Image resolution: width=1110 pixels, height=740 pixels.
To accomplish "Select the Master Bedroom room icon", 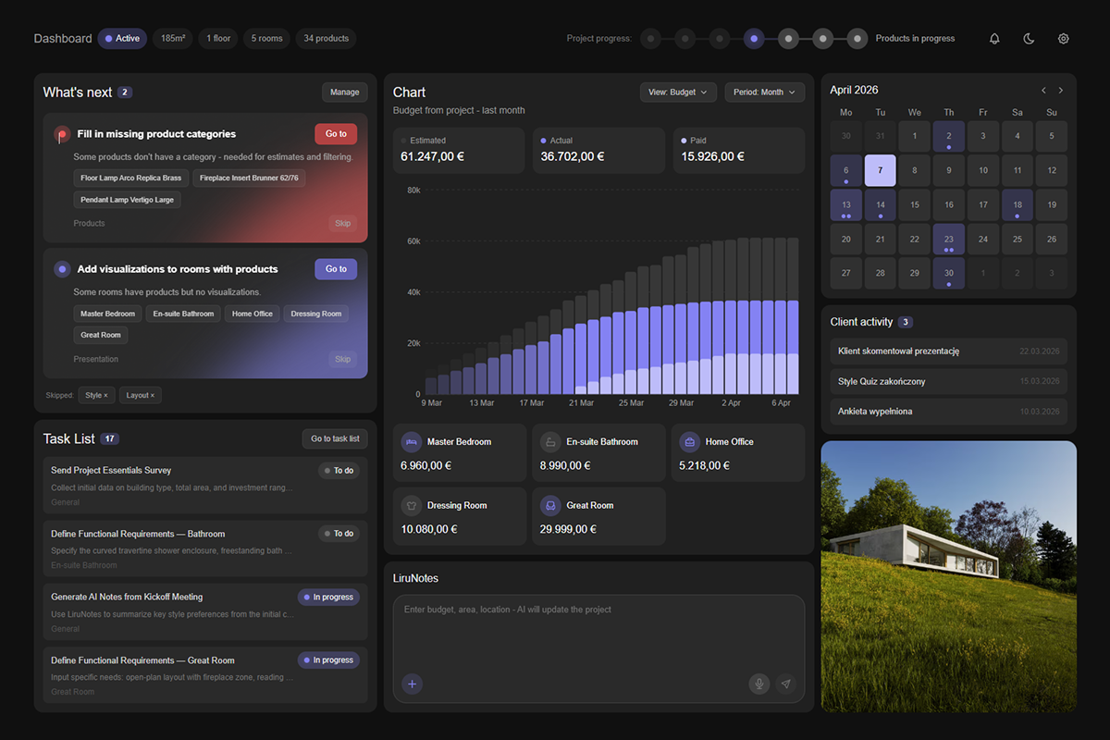I will coord(411,441).
